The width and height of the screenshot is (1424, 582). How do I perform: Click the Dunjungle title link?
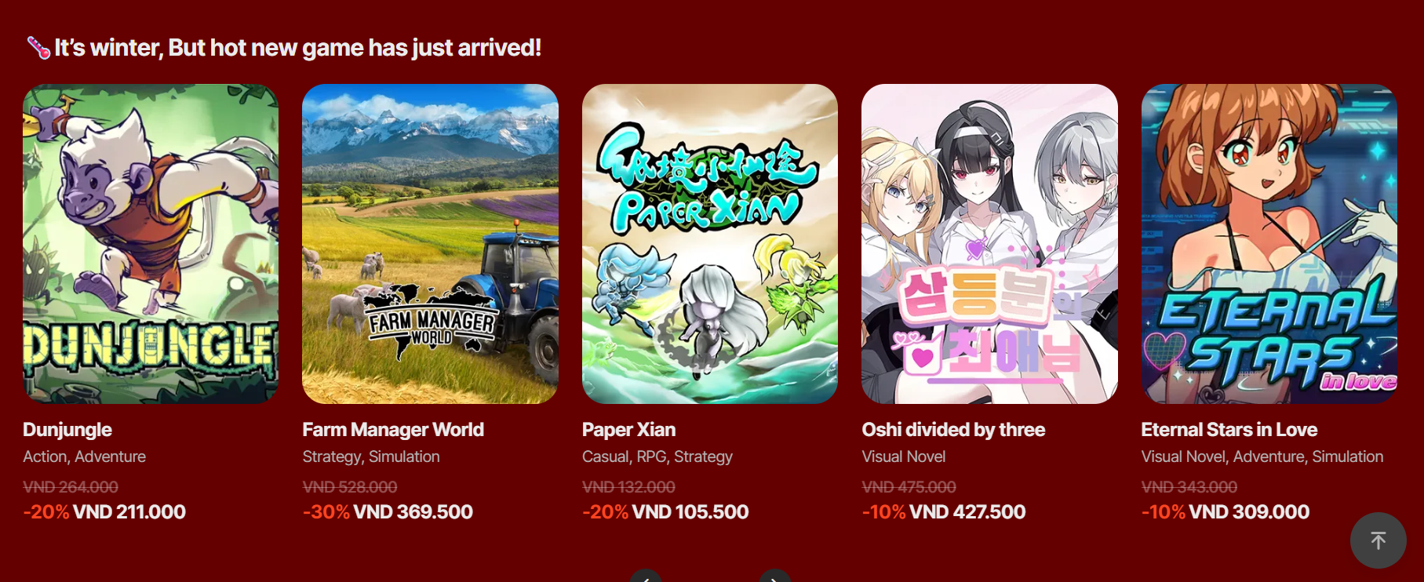click(67, 430)
